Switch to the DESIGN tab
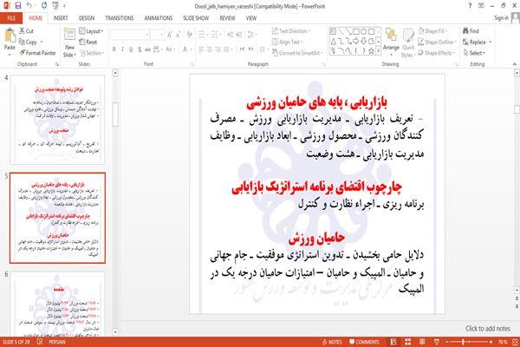520x347 pixels. pyautogui.click(x=87, y=18)
